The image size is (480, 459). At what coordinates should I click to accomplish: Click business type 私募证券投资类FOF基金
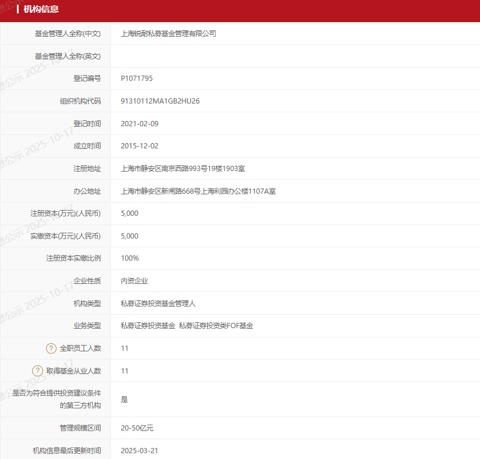pyautogui.click(x=216, y=326)
